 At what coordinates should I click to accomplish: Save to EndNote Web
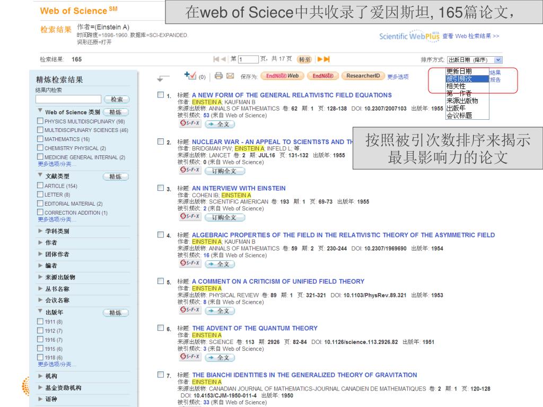[x=282, y=76]
